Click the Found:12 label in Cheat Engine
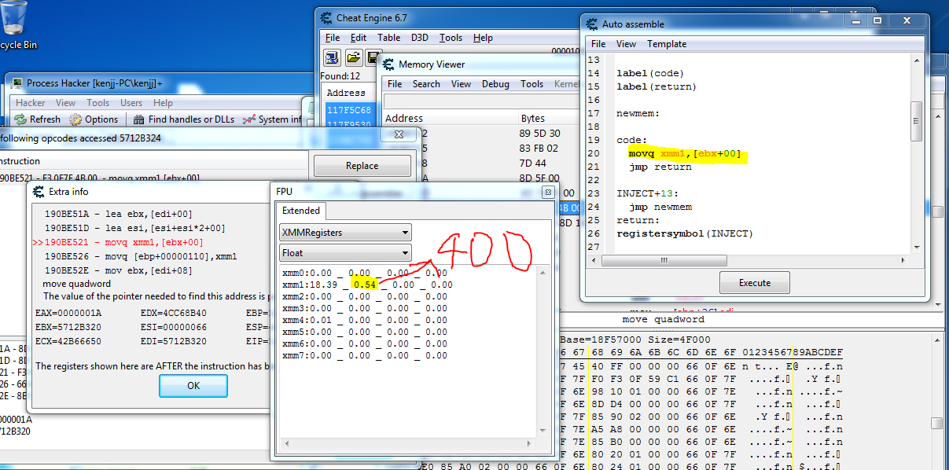Image resolution: width=949 pixels, height=470 pixels. click(340, 76)
